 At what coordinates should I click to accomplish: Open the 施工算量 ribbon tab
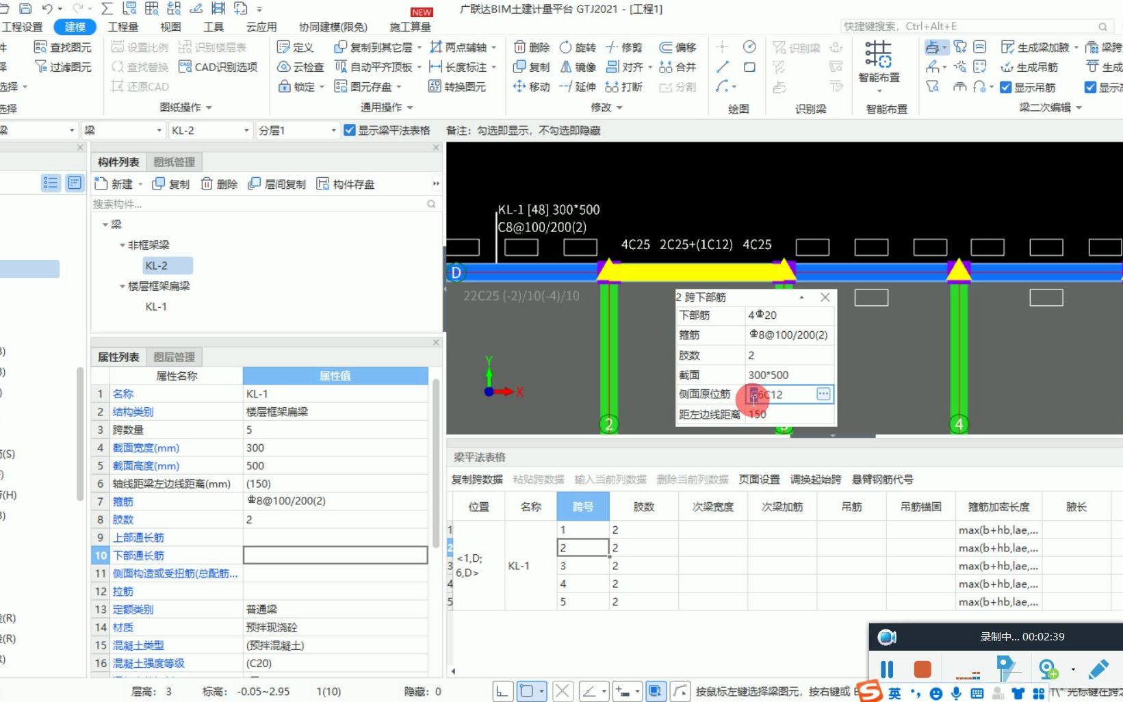[x=410, y=27]
